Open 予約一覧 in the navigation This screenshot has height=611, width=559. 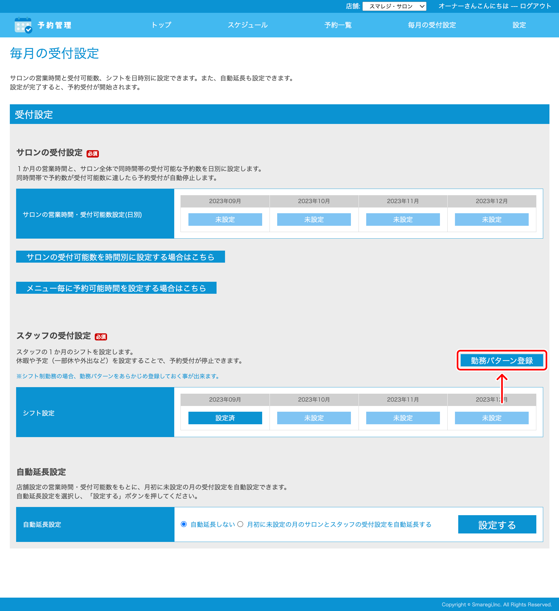click(338, 25)
